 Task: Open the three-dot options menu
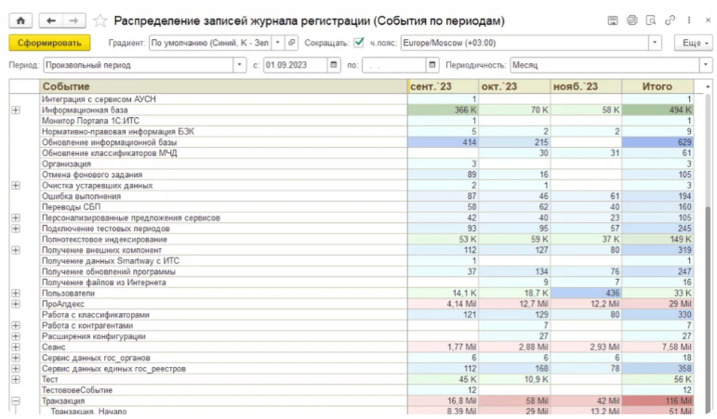click(x=689, y=20)
